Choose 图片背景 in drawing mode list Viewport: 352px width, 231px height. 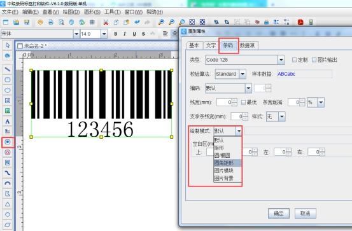(x=227, y=178)
